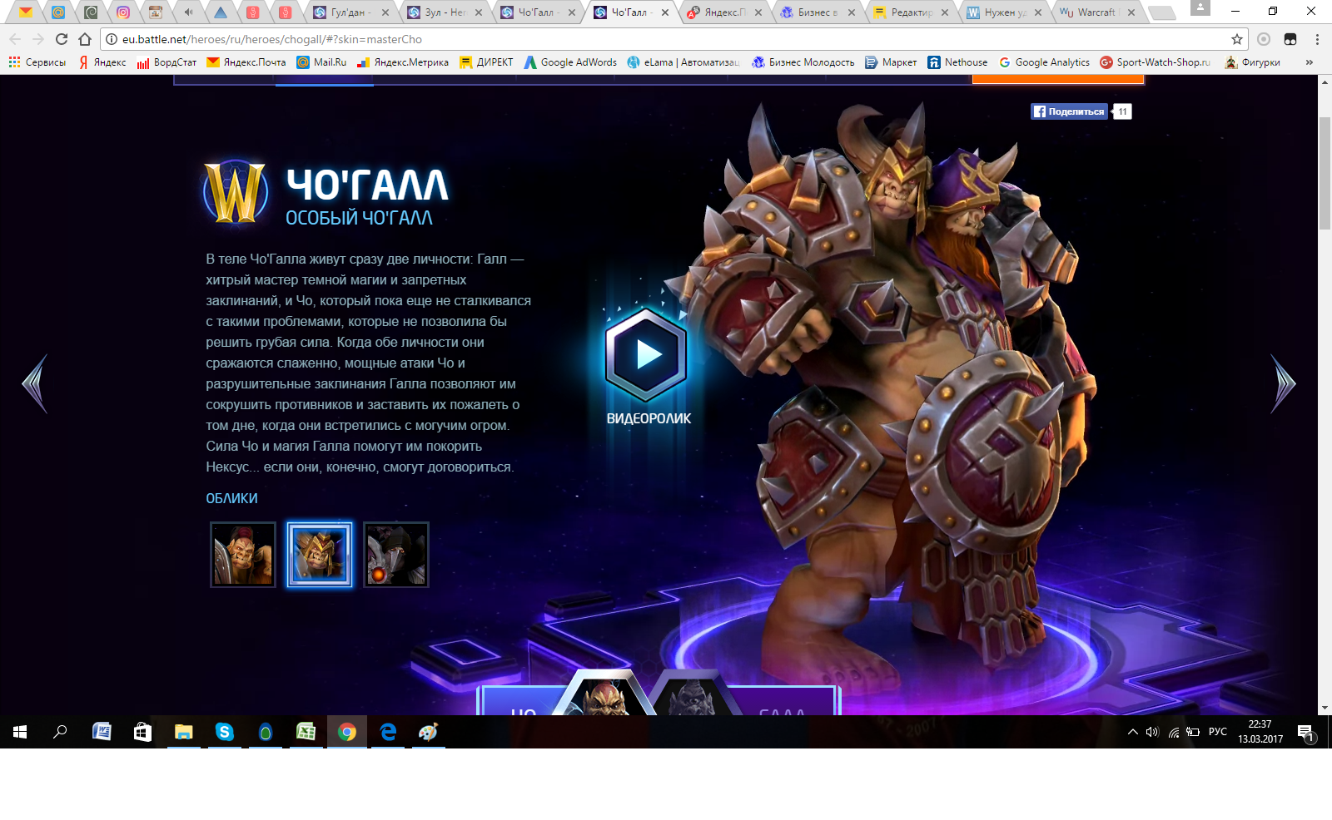Viewport: 1332px width, 820px height.
Task: Select the highlighted master skin thumbnail
Action: tap(320, 555)
